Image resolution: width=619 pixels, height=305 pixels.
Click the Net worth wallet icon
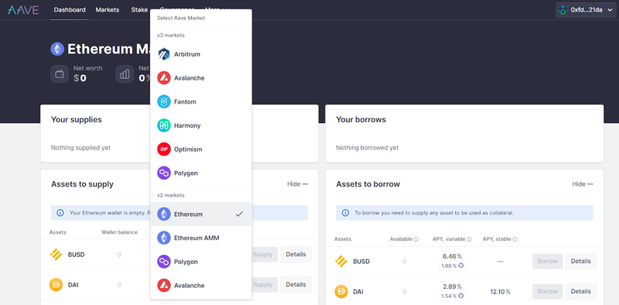click(60, 74)
